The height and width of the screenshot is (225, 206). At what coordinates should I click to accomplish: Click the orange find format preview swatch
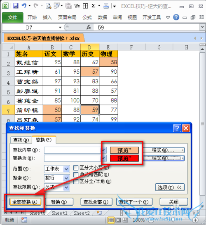124,150
